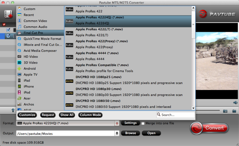This screenshot has height=146, width=239.
Task: Select iMovie and Final Cut Express category
Action: point(40,45)
